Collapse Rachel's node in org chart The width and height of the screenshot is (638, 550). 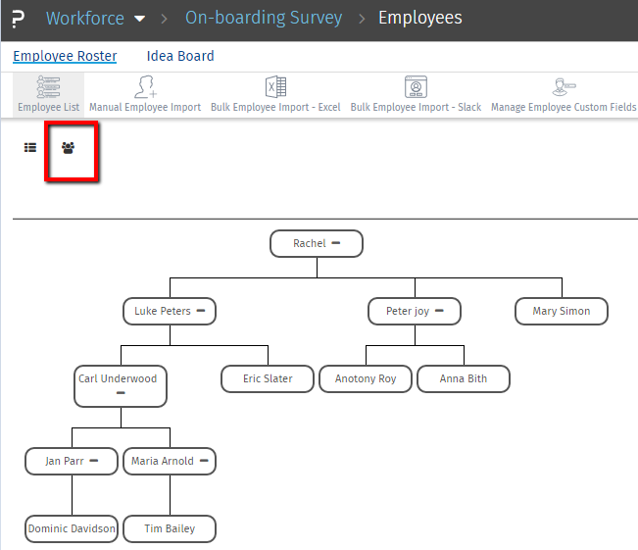point(335,242)
